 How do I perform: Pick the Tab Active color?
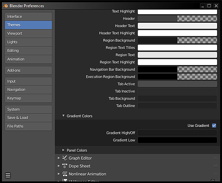coord(177,84)
